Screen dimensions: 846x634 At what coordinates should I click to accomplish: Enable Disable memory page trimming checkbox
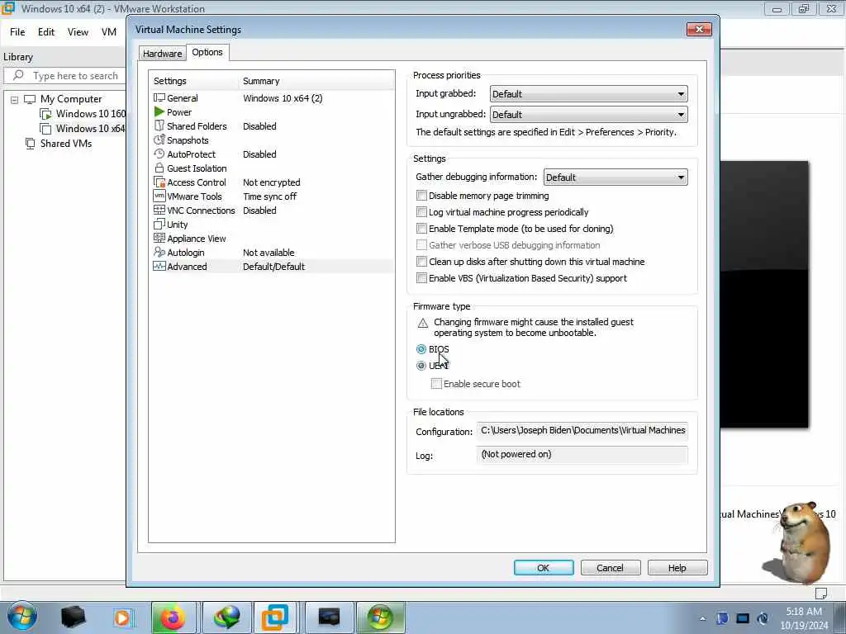click(x=422, y=196)
